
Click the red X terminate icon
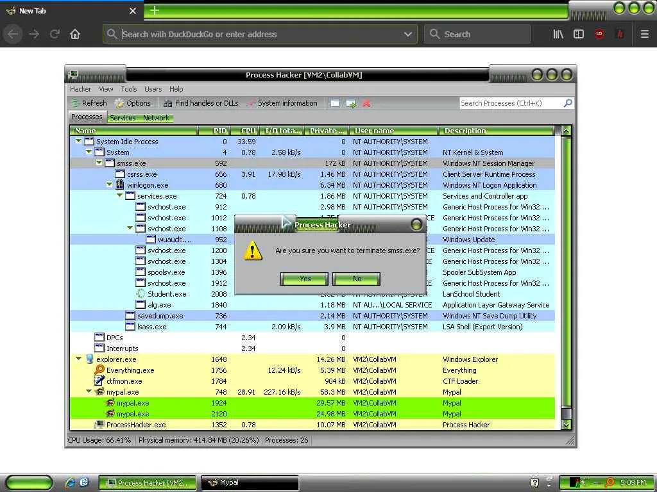[x=366, y=103]
